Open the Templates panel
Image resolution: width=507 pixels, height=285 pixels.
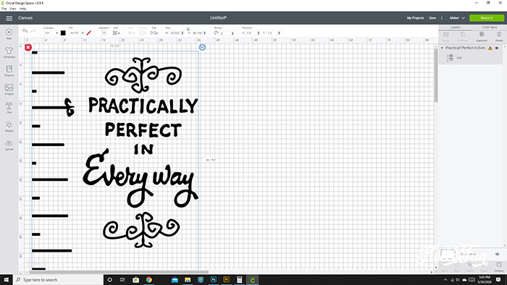pyautogui.click(x=9, y=52)
